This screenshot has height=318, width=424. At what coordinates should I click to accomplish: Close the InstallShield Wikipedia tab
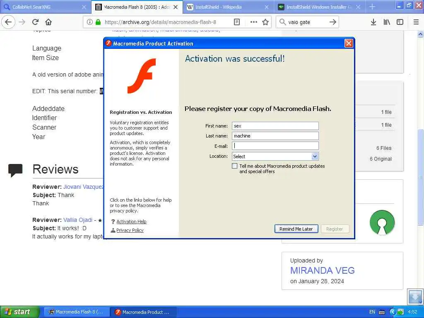267,7
